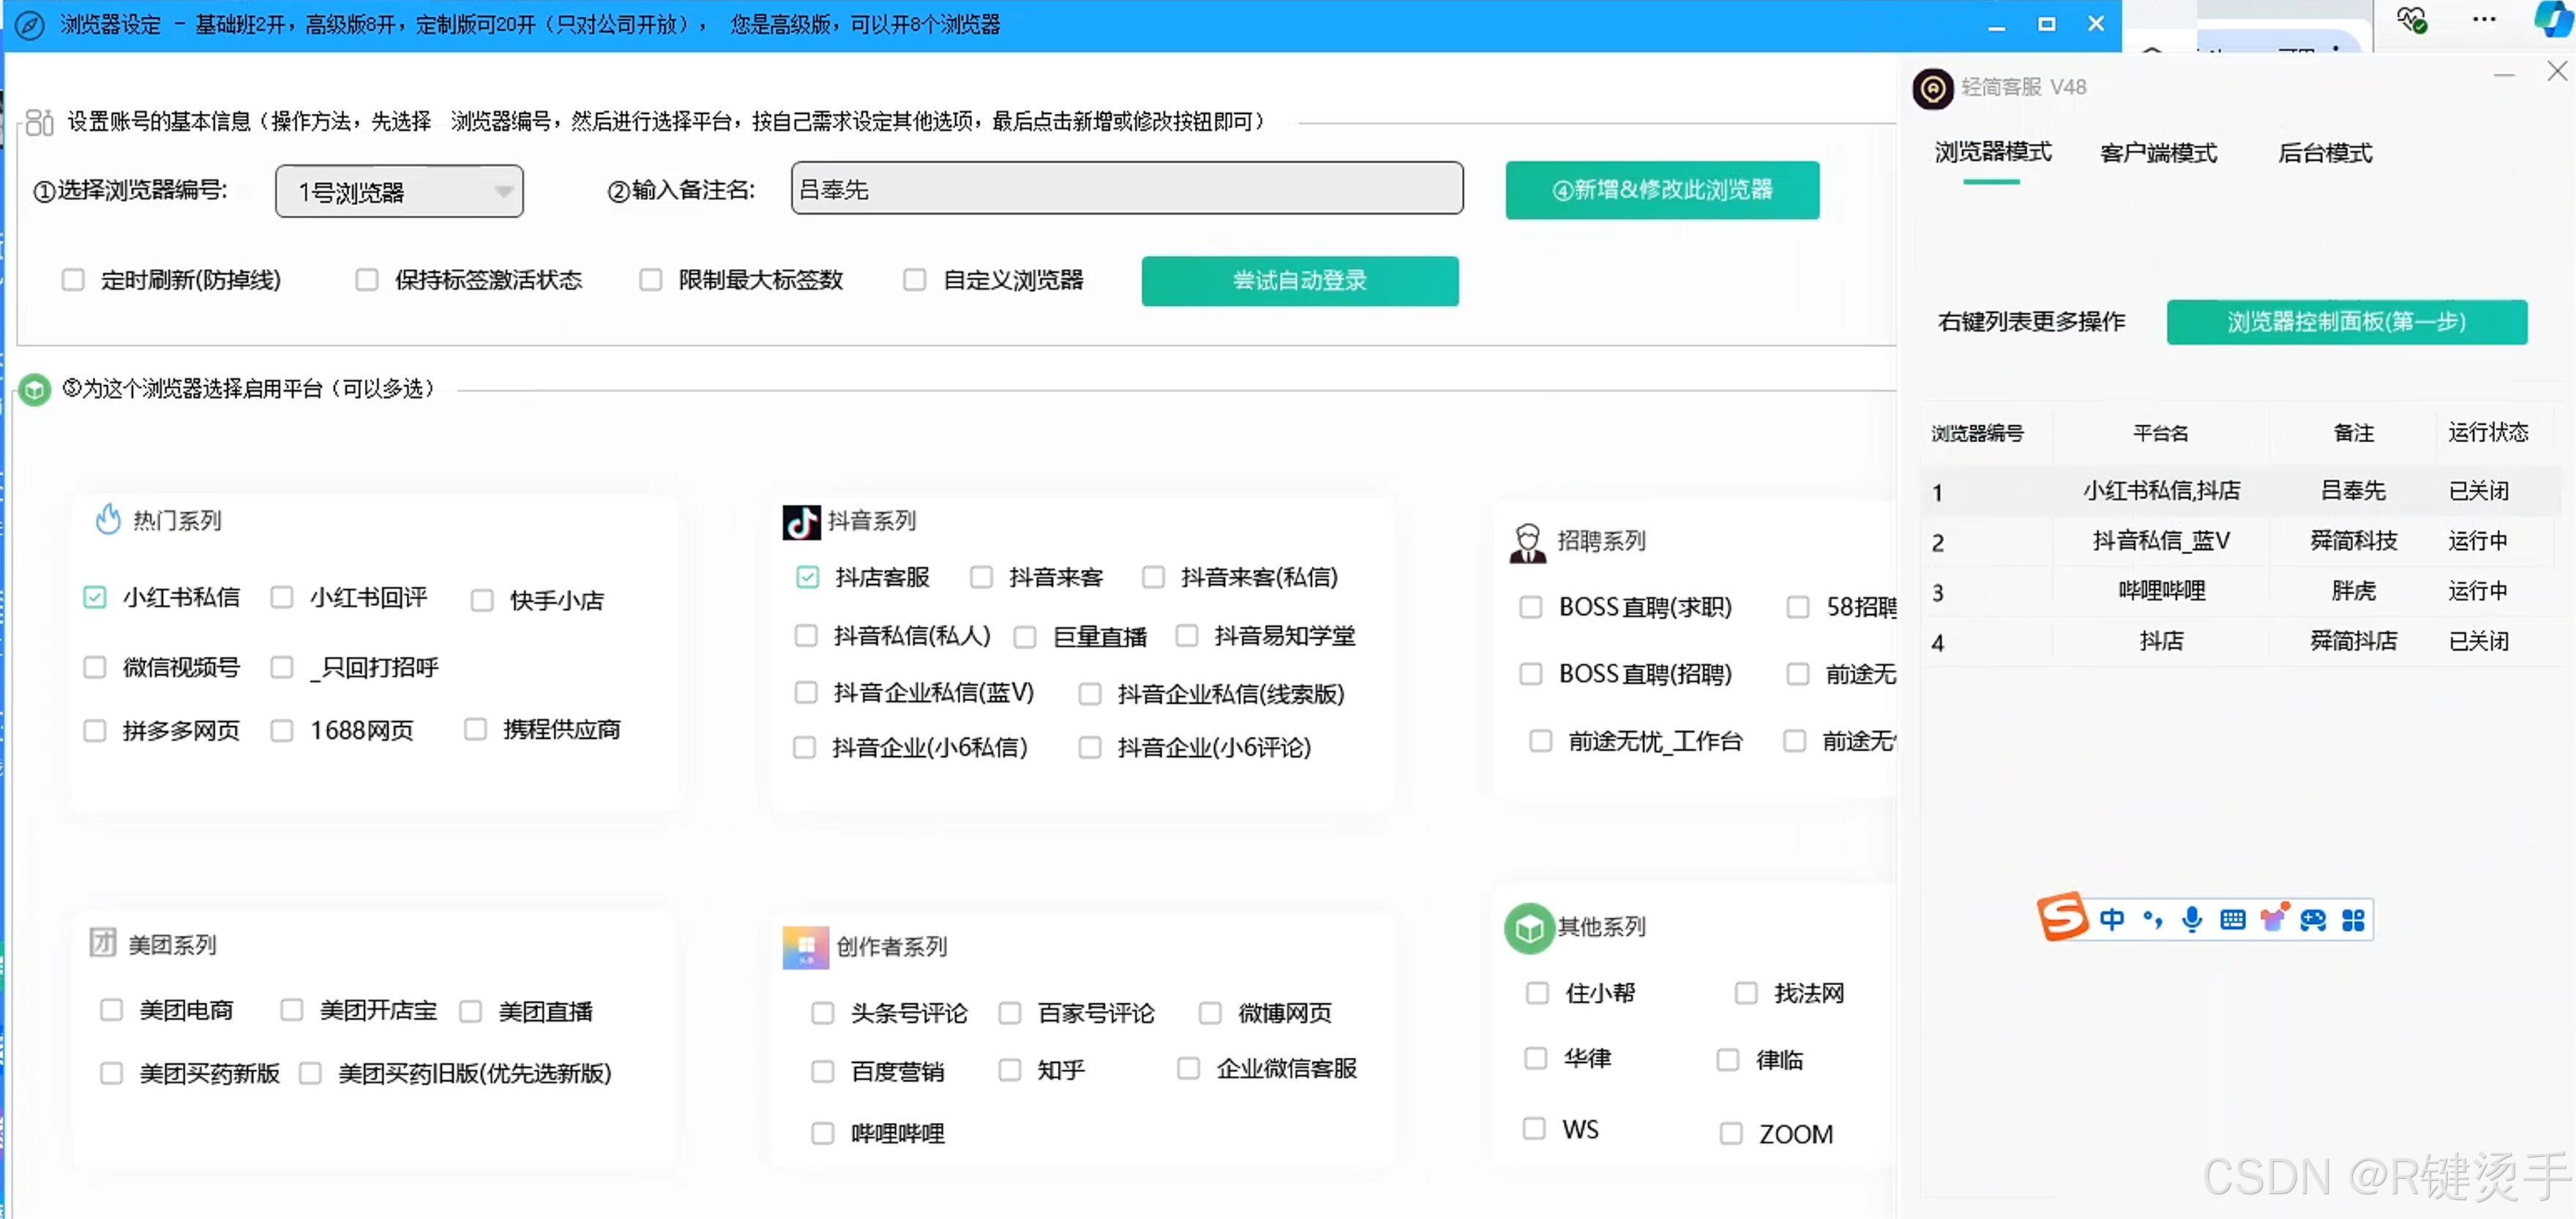Click the 备注名 input field with 吕奉先
This screenshot has width=2576, height=1219.
point(1126,189)
